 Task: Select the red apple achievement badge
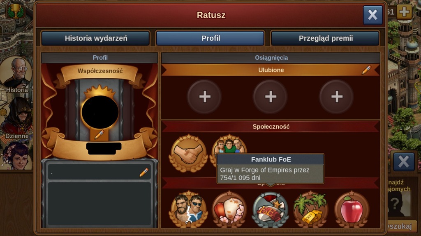click(352, 209)
